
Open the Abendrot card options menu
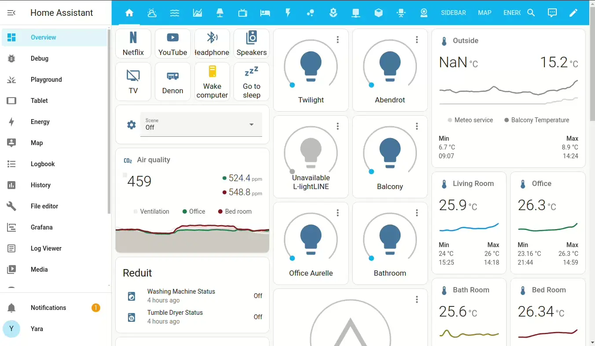416,39
